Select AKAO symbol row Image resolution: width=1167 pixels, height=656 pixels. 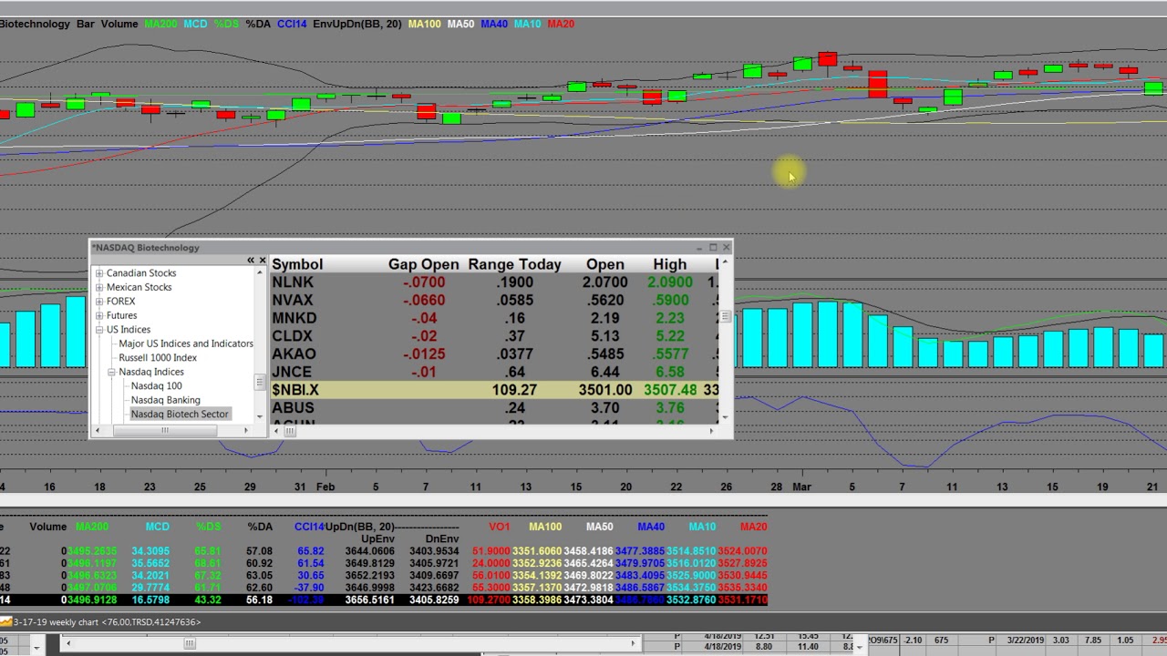pyautogui.click(x=494, y=354)
